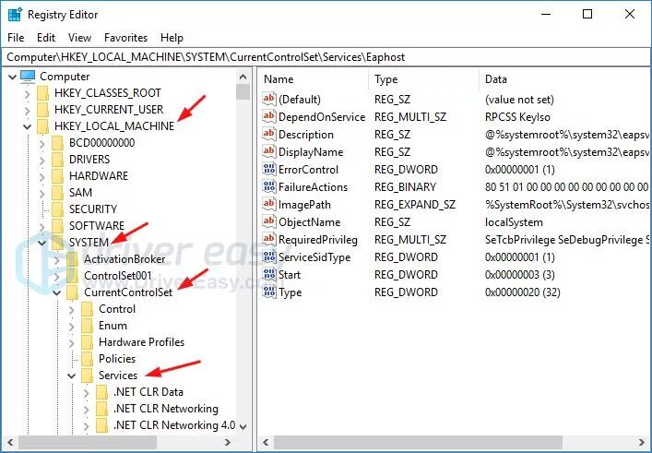The image size is (652, 453).
Task: Expand the Hardware Profiles node arrow
Action: coord(72,342)
